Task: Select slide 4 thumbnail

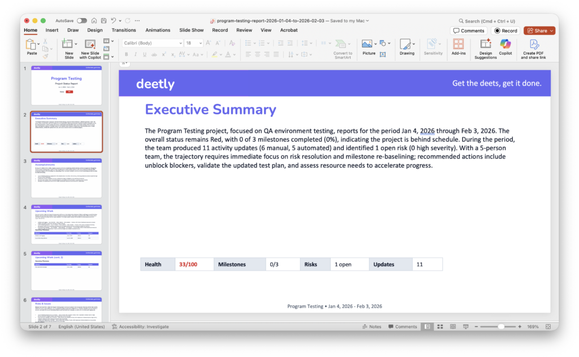Action: (66, 223)
